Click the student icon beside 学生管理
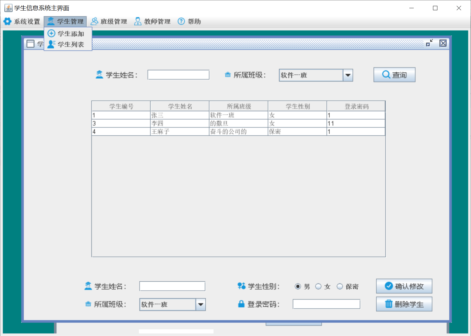Viewport: 471px width, 336px height. [x=51, y=21]
